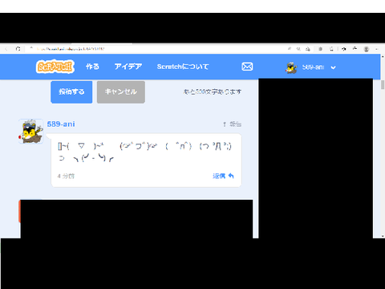Open the browser settings-and-more menu
The height and width of the screenshot is (289, 385).
click(377, 49)
